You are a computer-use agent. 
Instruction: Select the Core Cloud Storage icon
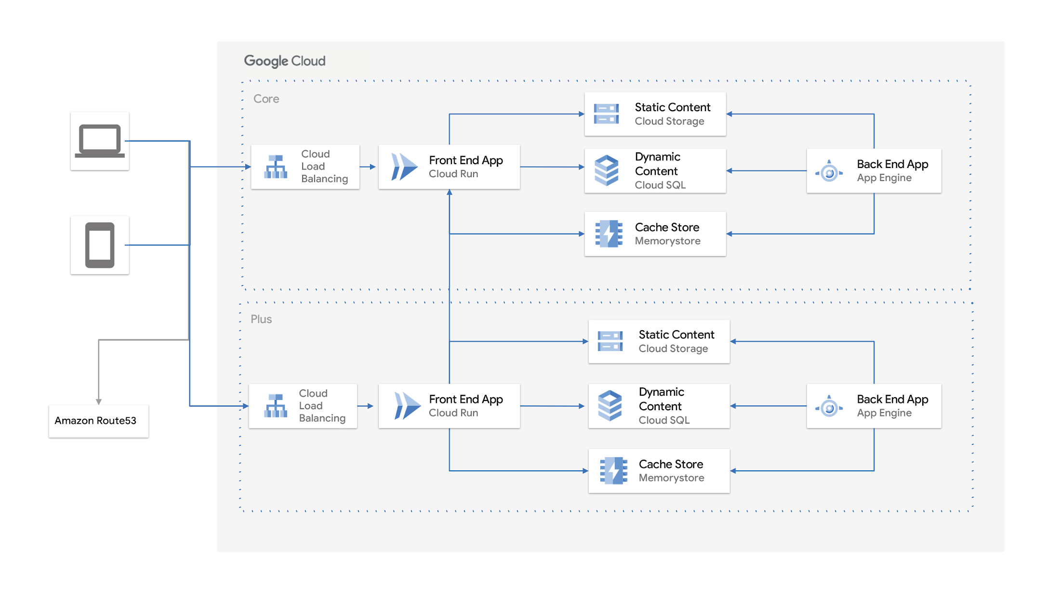click(606, 114)
